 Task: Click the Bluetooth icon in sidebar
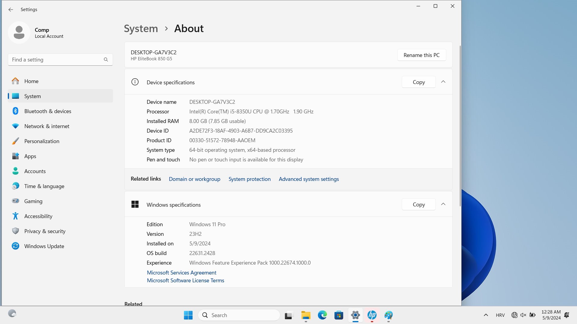(x=15, y=111)
